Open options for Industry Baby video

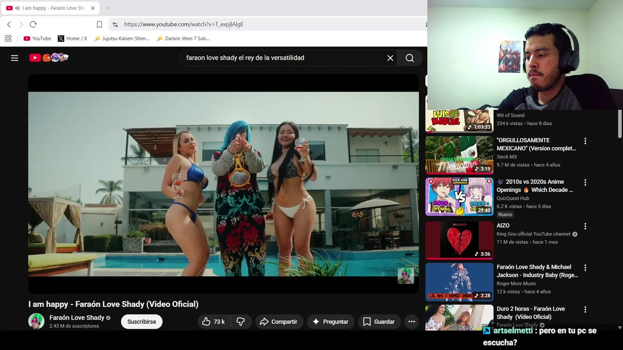(x=585, y=267)
